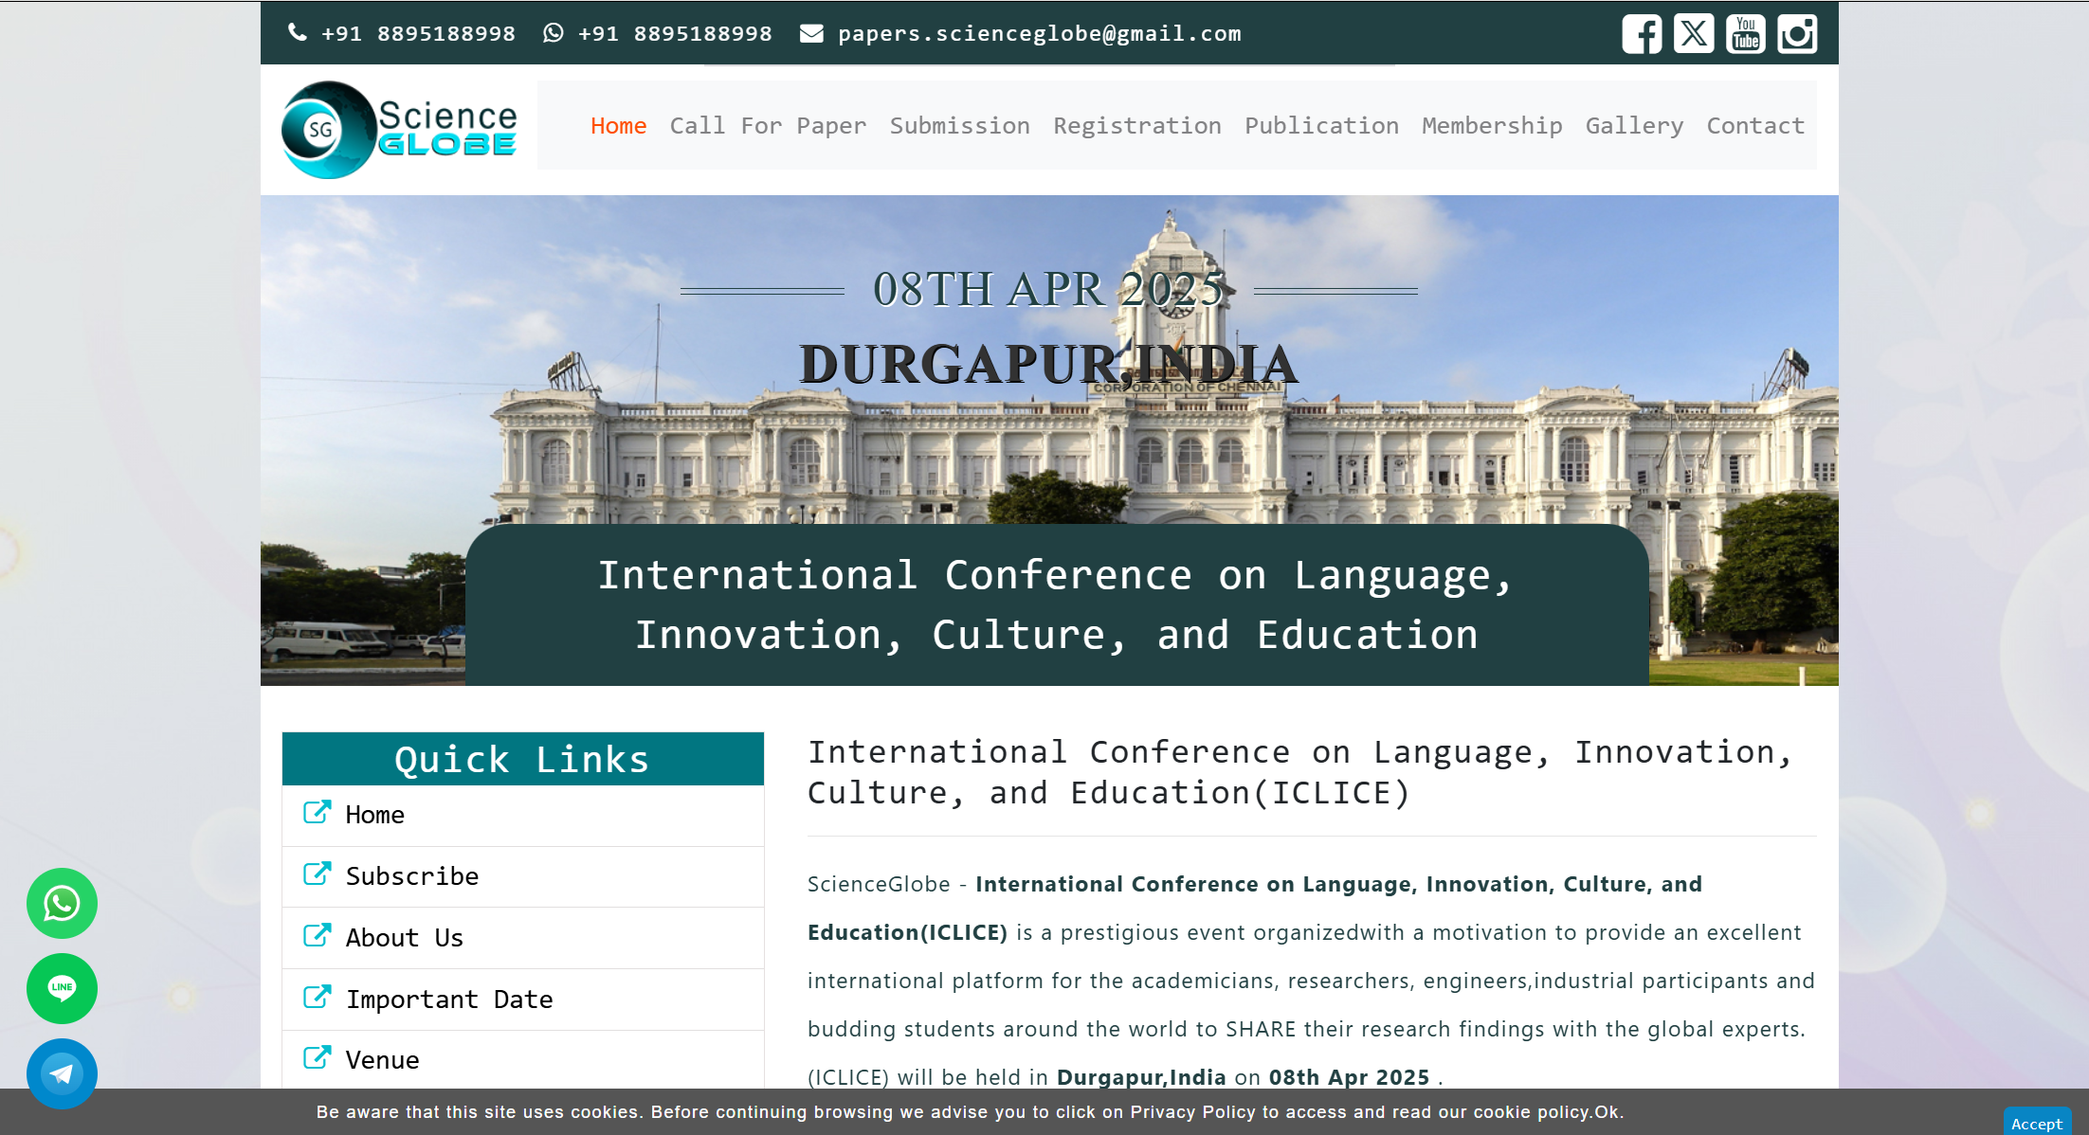Image resolution: width=2089 pixels, height=1135 pixels.
Task: Click the Quick Links panel header
Action: point(523,759)
